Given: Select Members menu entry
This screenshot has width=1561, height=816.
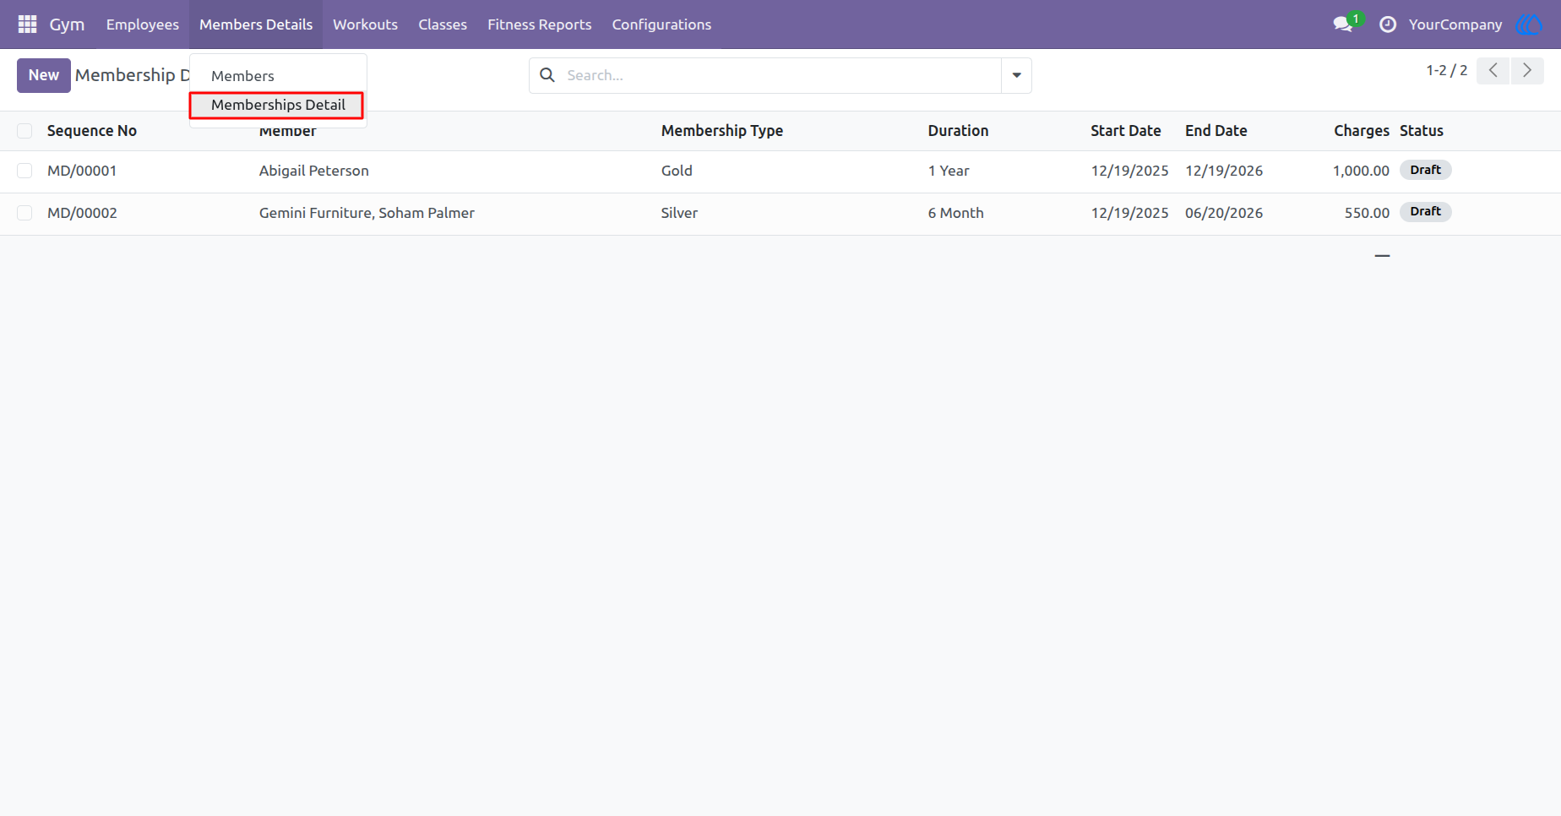Looking at the screenshot, I should click(242, 76).
